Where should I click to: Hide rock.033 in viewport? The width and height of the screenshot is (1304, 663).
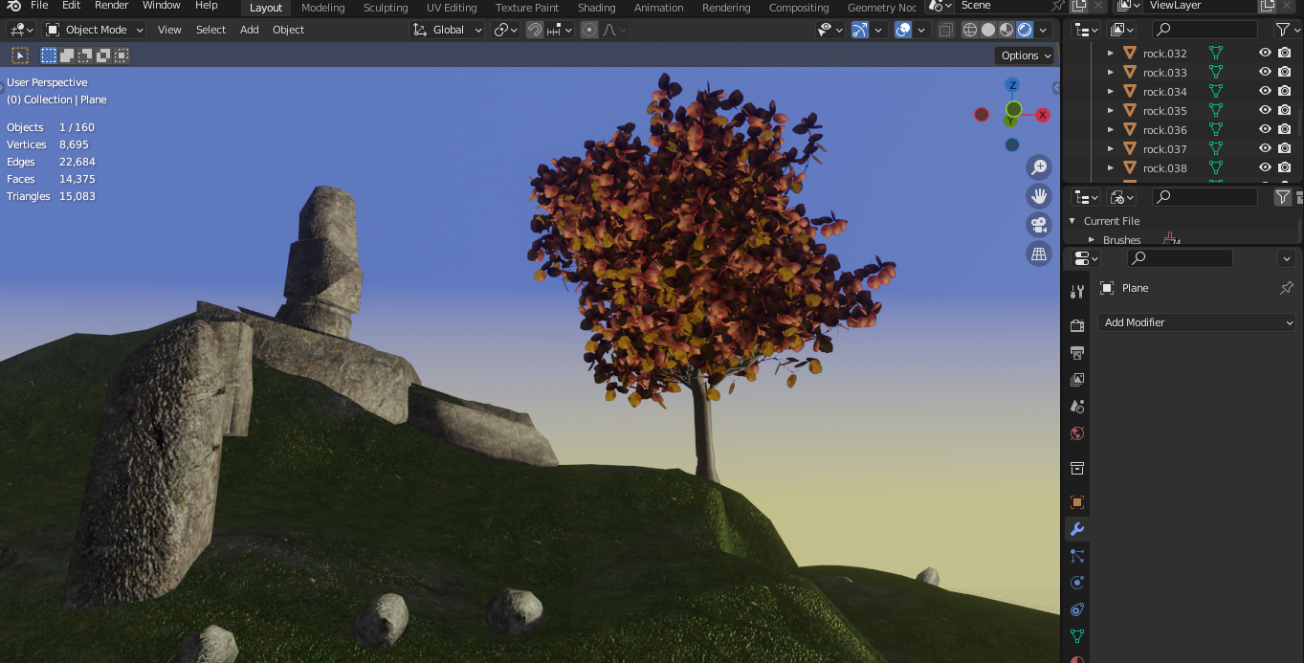(x=1265, y=73)
